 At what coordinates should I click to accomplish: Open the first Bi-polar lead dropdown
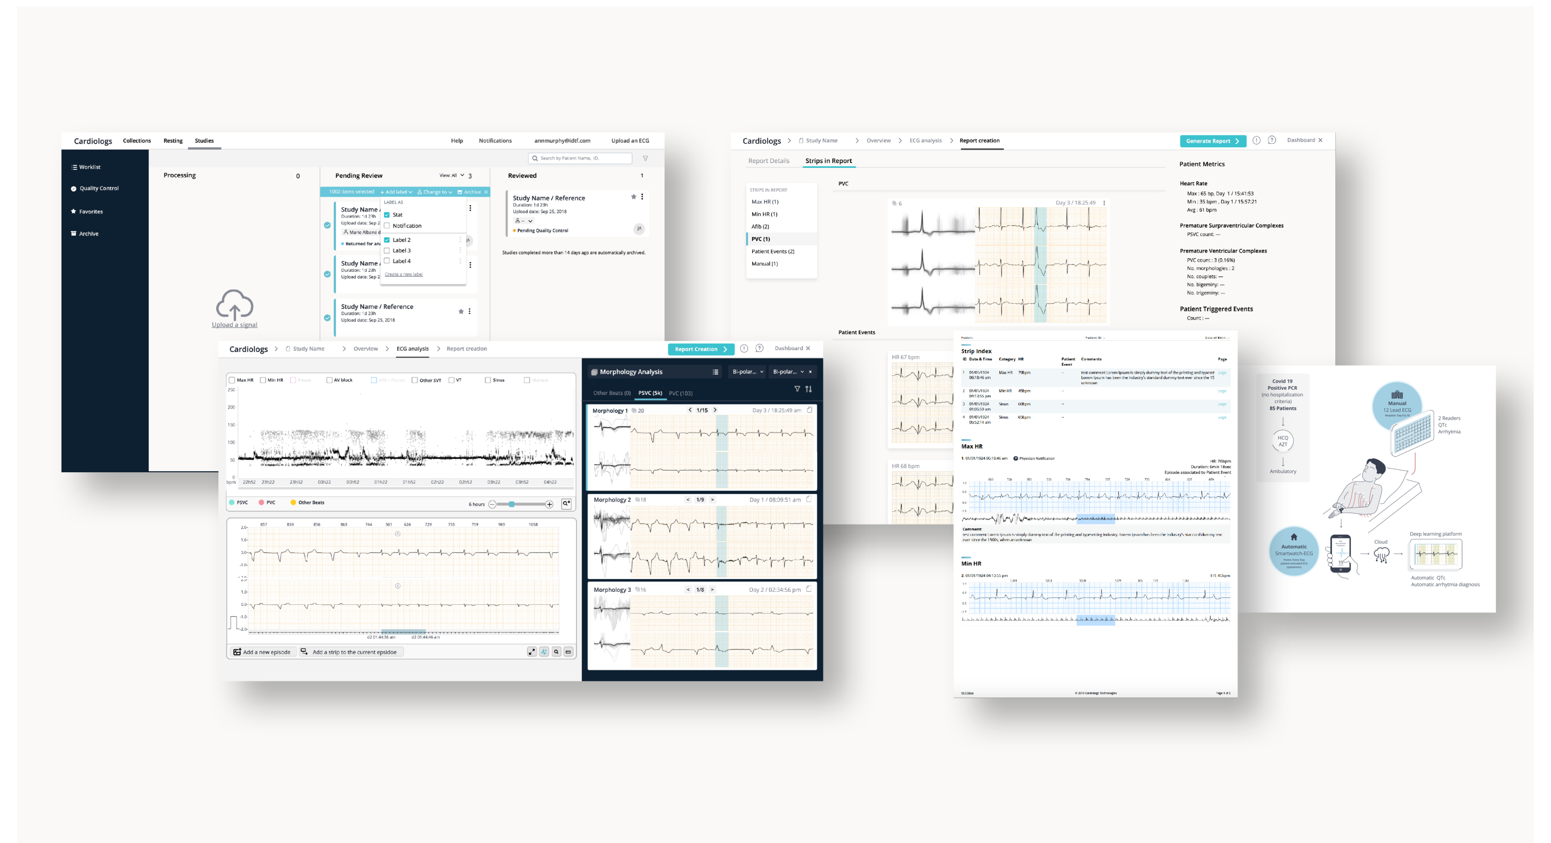pos(747,372)
